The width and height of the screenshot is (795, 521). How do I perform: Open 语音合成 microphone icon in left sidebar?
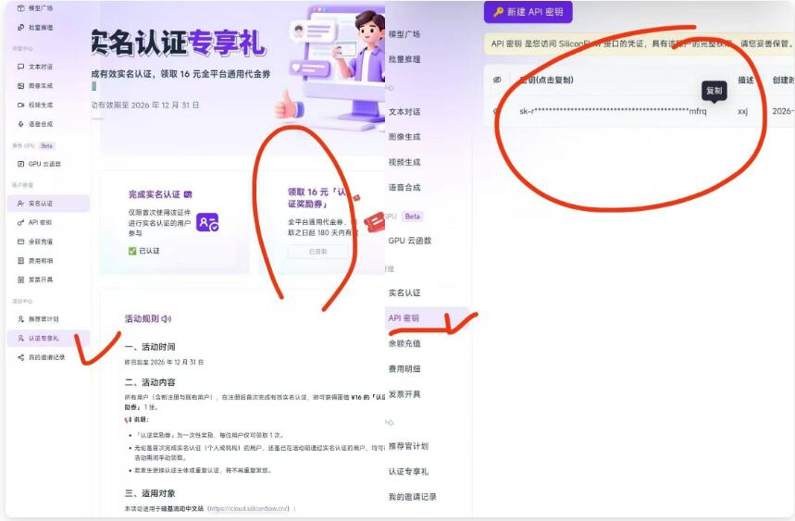point(20,124)
